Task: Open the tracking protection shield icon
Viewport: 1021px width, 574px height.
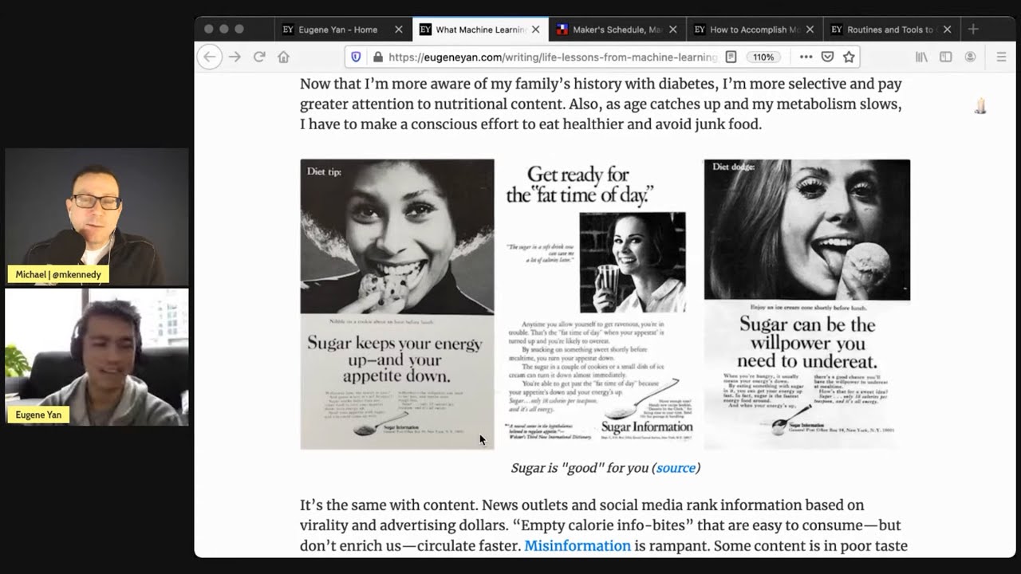Action: [357, 57]
